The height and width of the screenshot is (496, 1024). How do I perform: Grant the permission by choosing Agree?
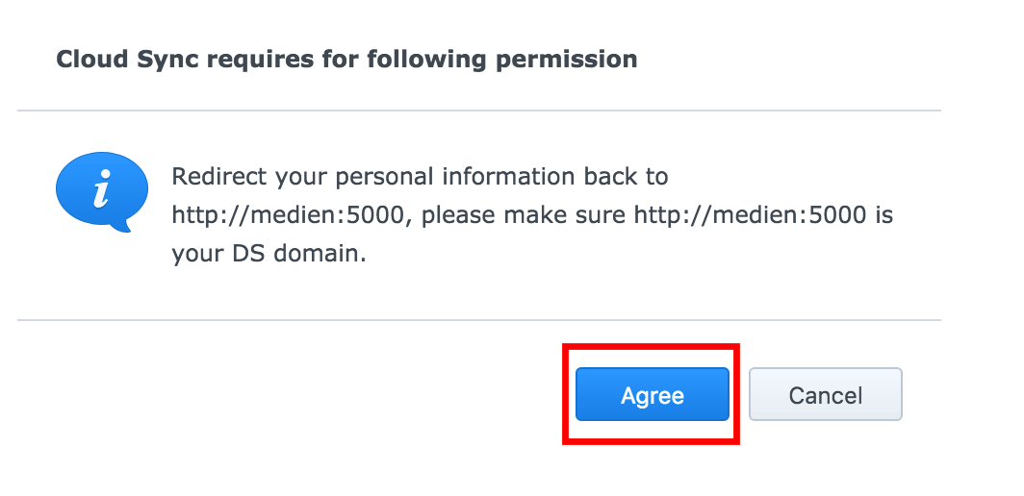pyautogui.click(x=652, y=394)
